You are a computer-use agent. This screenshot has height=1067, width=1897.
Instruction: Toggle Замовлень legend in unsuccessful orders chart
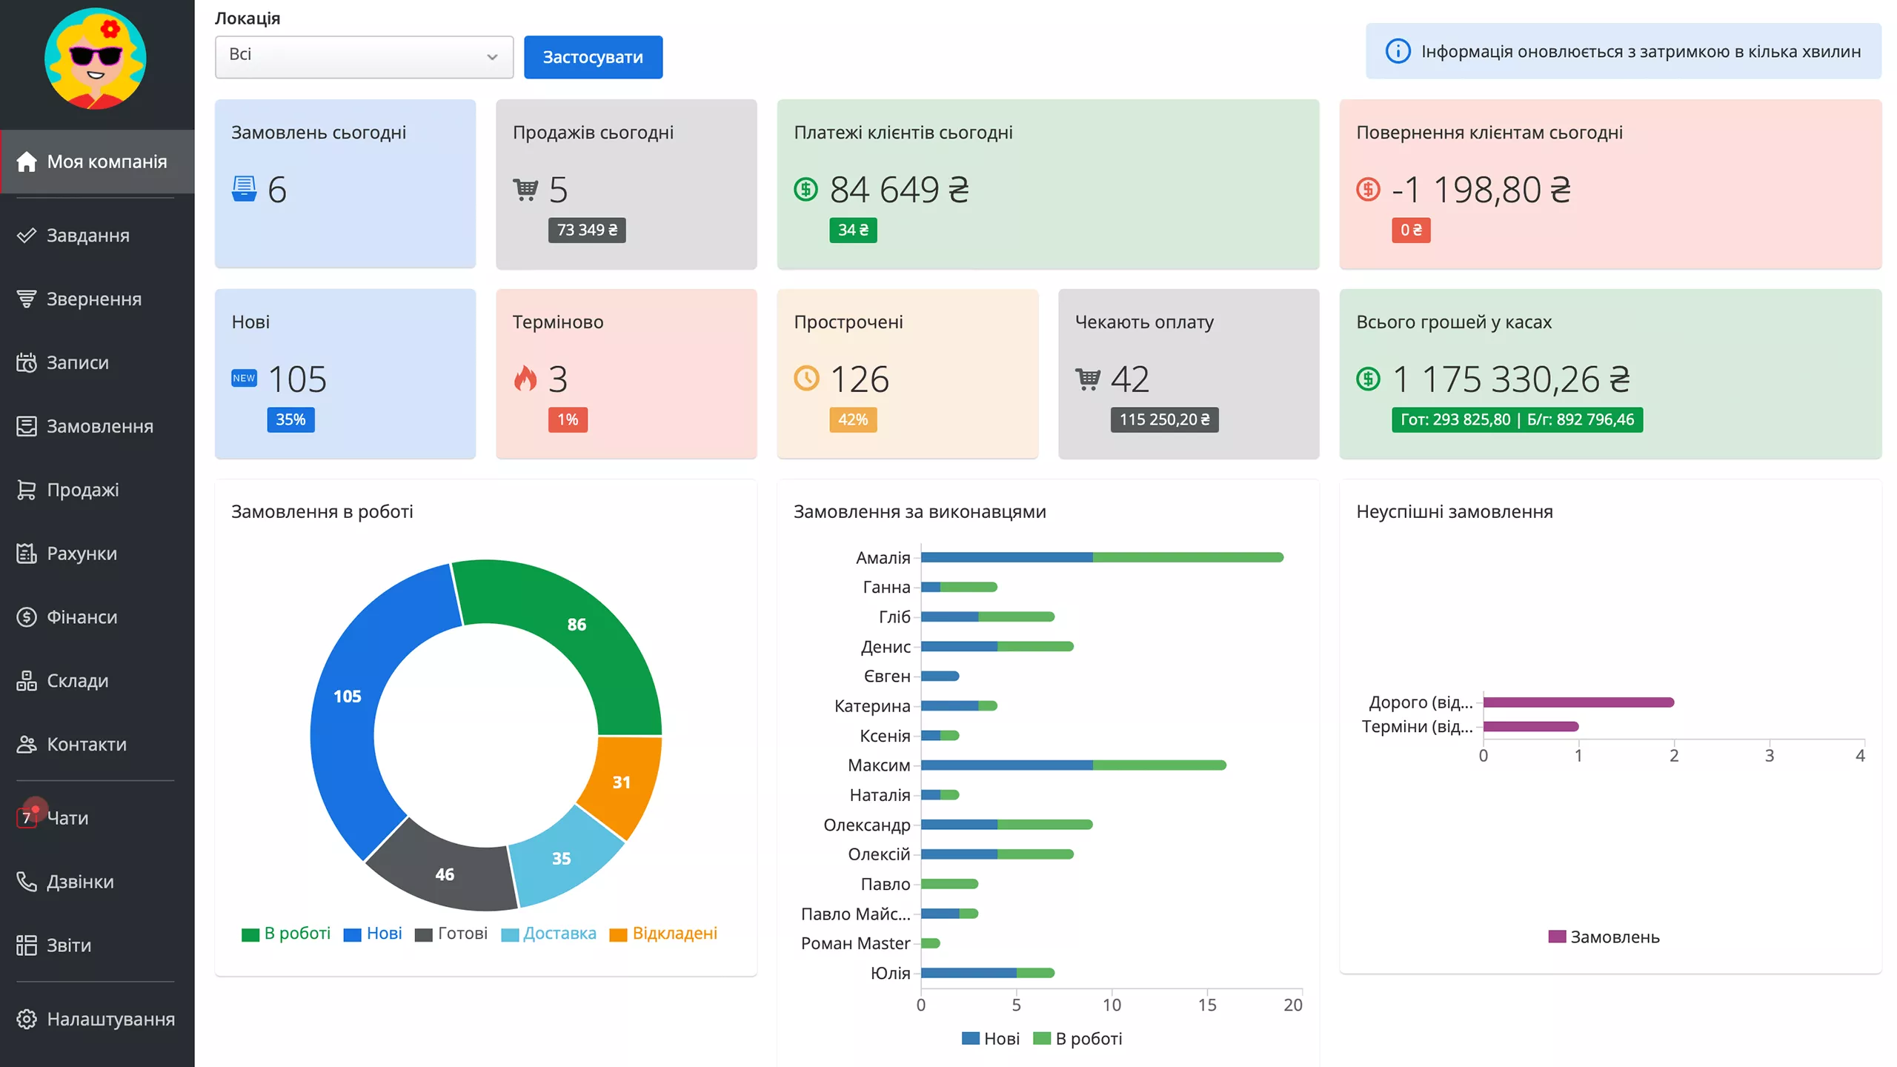pyautogui.click(x=1604, y=937)
